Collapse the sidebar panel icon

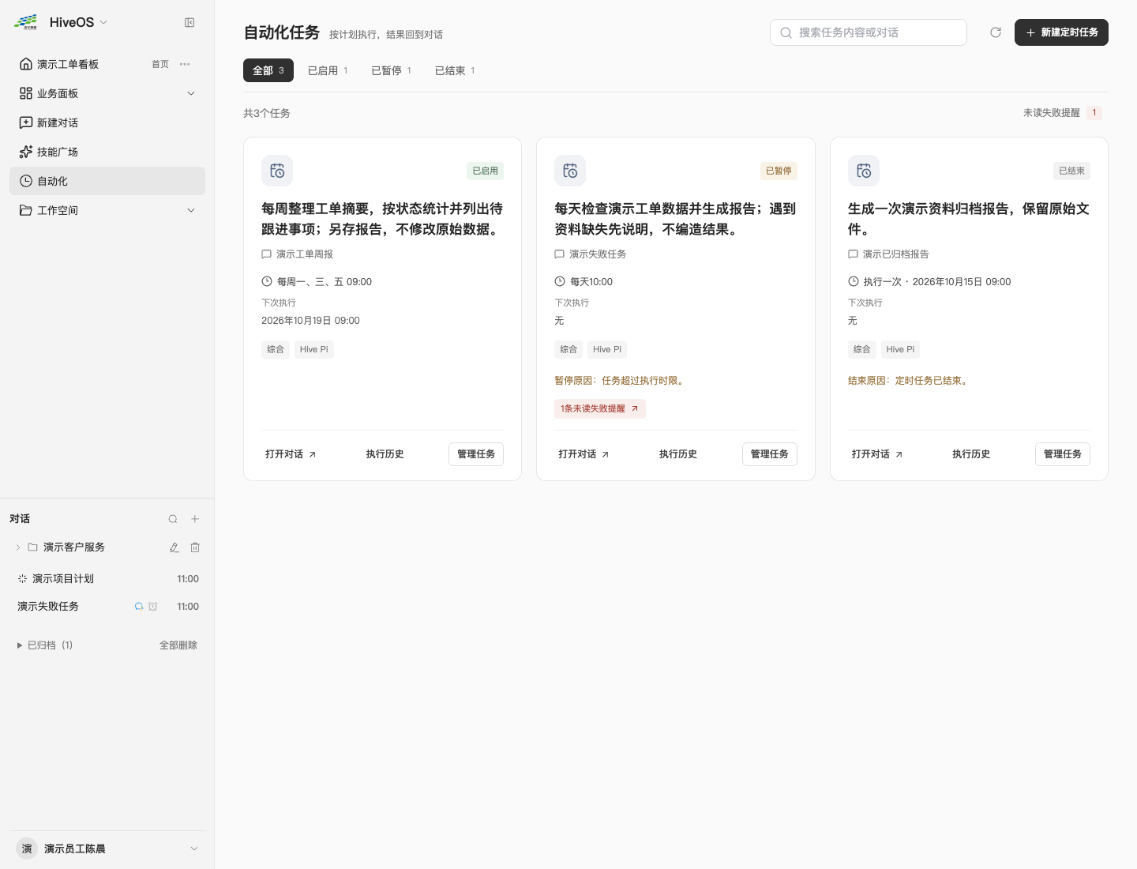[189, 22]
